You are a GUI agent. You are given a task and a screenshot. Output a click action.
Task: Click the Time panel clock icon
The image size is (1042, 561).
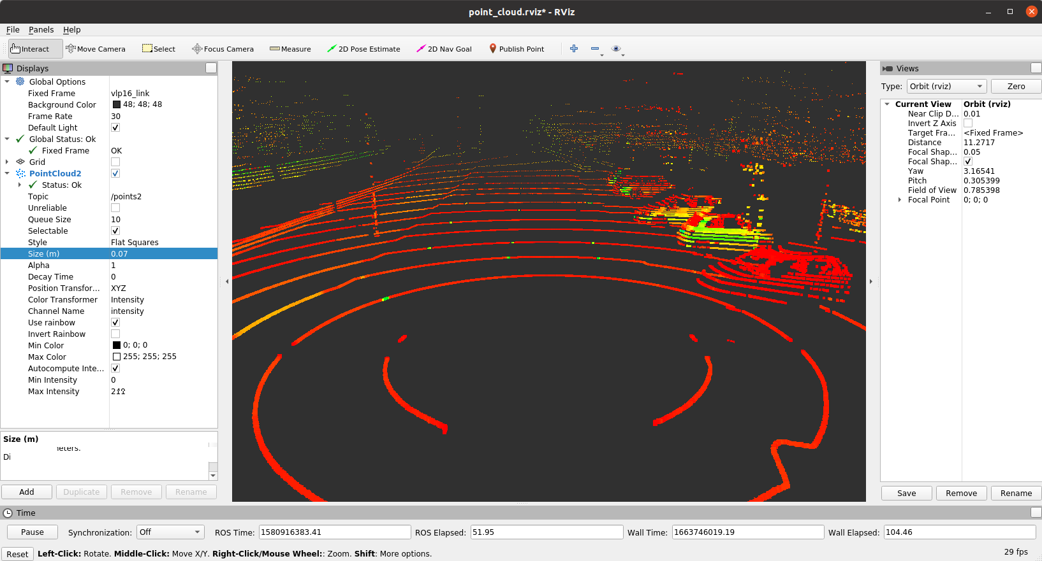pyautogui.click(x=8, y=513)
